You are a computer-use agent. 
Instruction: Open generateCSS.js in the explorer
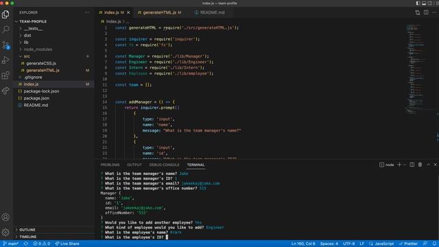pyautogui.click(x=41, y=63)
